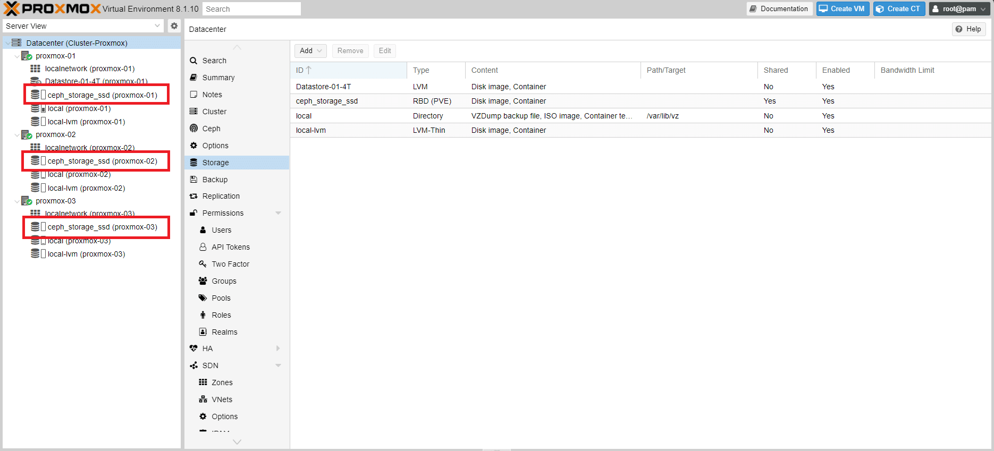Viewport: 994px width, 451px height.
Task: Sort by the ID column header
Action: pyautogui.click(x=348, y=70)
